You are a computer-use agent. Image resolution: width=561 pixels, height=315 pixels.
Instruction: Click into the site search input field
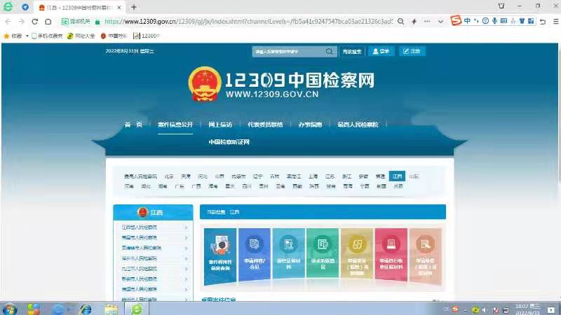tap(288, 52)
